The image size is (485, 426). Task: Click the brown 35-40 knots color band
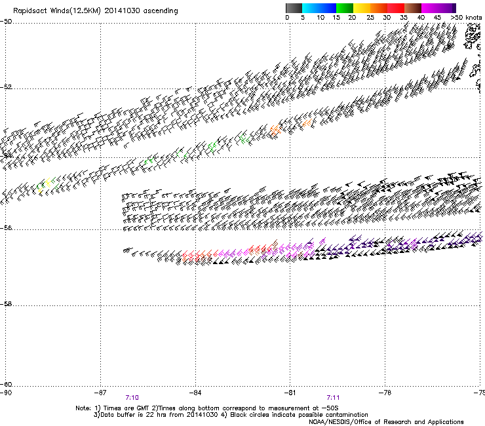point(413,8)
